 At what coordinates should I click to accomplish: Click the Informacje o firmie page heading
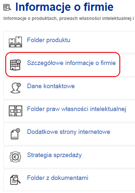tap(64, 7)
